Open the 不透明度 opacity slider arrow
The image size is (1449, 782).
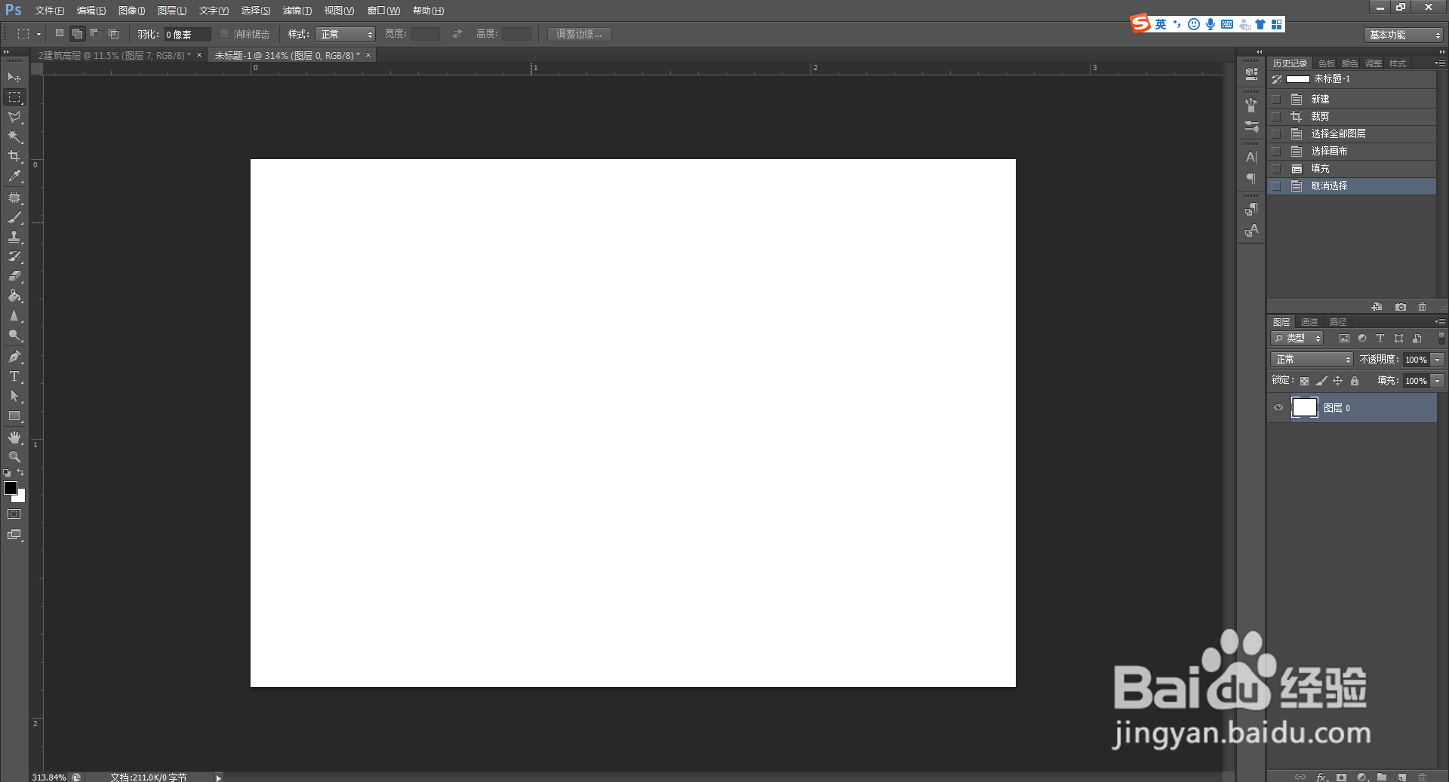[x=1438, y=360]
